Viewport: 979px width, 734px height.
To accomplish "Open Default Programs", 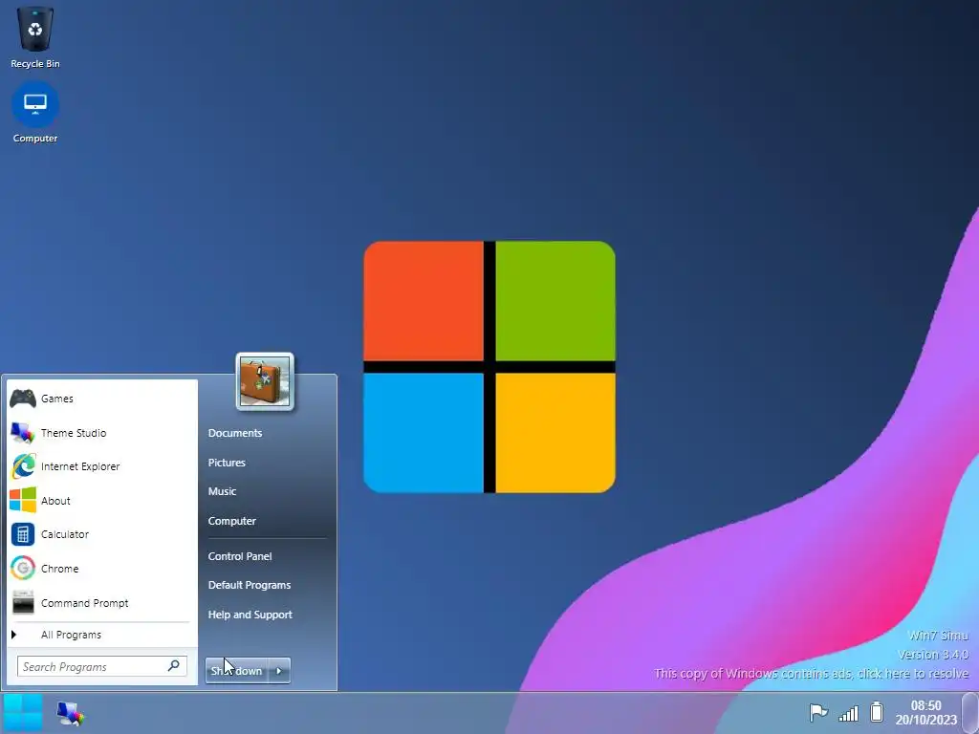I will (x=250, y=585).
